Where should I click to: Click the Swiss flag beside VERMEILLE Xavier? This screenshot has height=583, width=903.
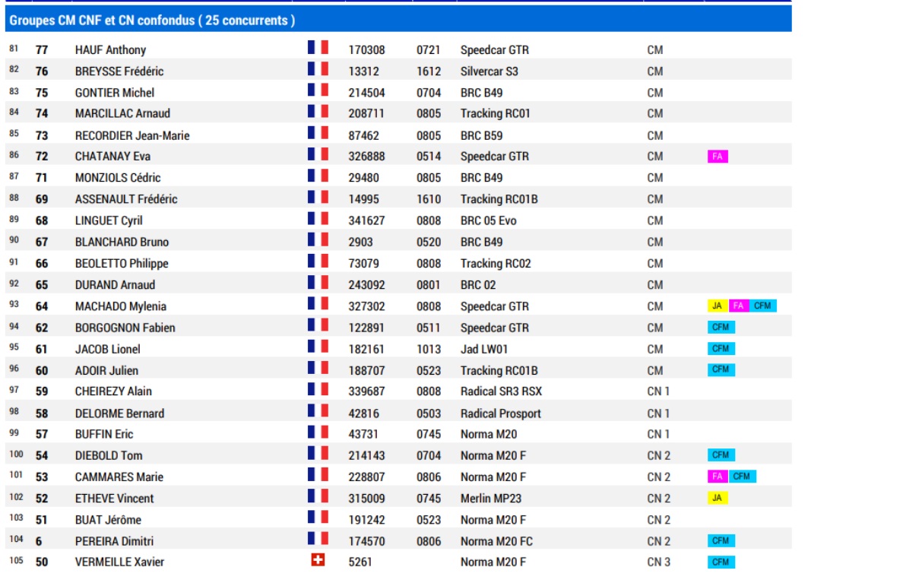coord(318,561)
